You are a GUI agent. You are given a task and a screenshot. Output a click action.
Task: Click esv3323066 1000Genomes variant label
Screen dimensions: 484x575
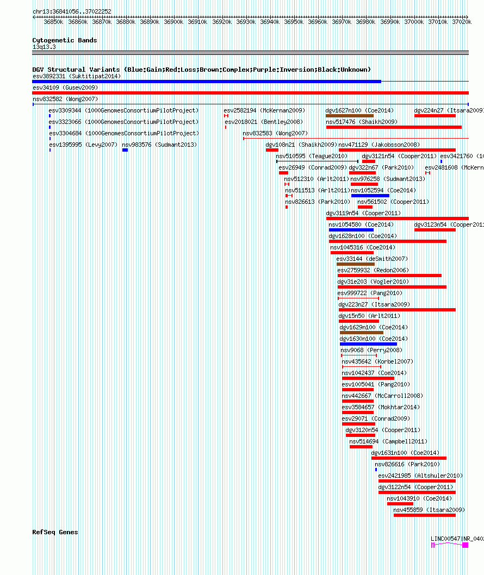pyautogui.click(x=123, y=122)
